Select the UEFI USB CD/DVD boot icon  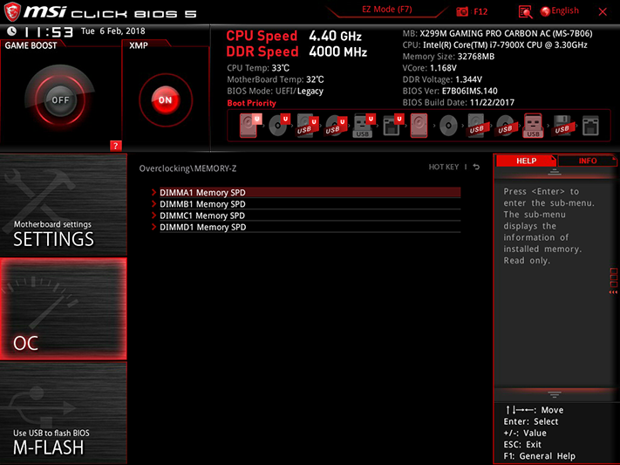point(336,126)
